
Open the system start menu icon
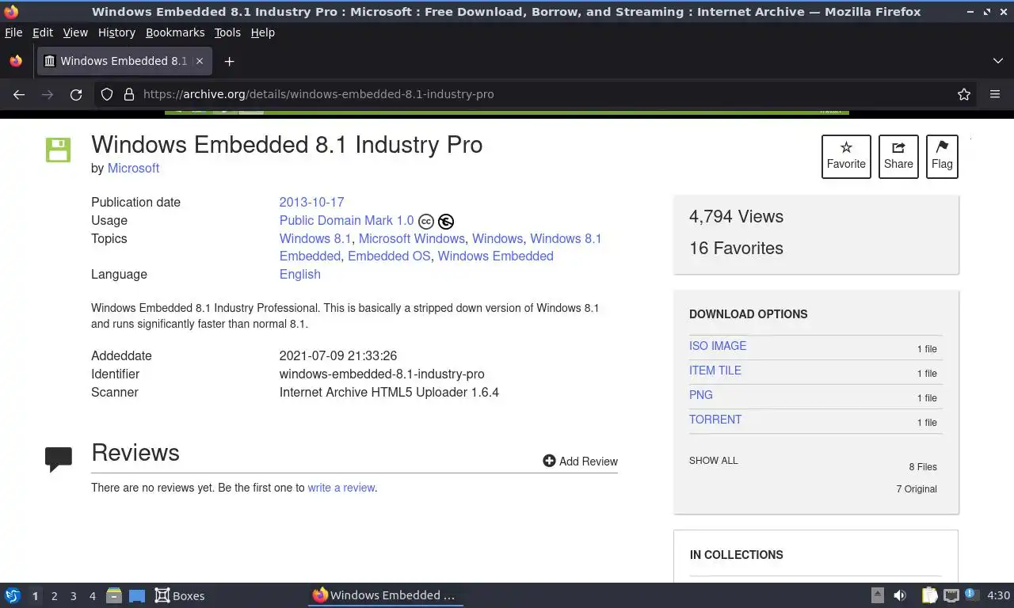click(13, 595)
